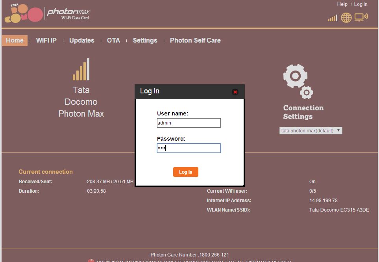The image size is (379, 262).
Task: Click the "Duration:" label
Action: tap(29, 191)
